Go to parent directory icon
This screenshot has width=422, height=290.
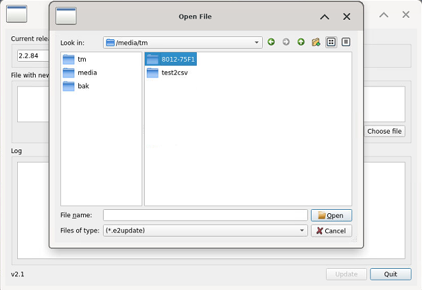(301, 43)
